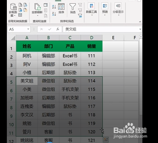158x143 pixels.
Task: Select column A header
Action: 27,38
